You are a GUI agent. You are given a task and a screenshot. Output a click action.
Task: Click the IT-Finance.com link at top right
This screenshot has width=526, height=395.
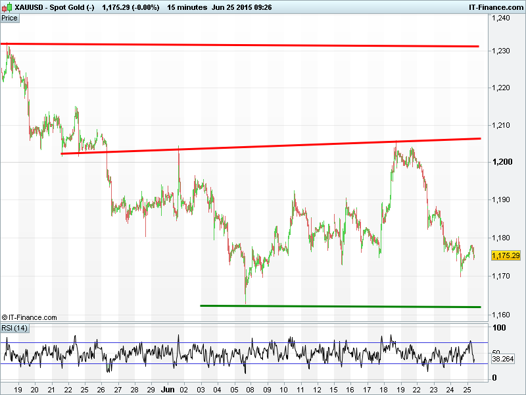pos(495,7)
